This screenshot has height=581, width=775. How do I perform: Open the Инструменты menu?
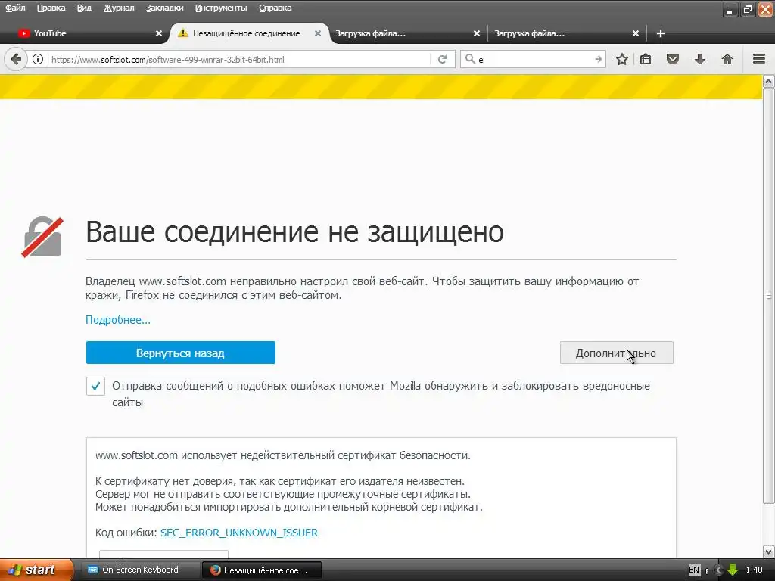pyautogui.click(x=221, y=8)
